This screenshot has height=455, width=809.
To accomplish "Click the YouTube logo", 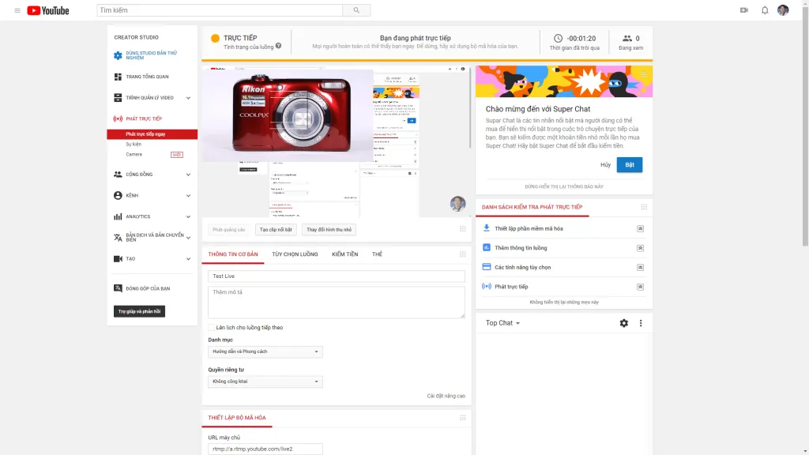I will point(48,10).
